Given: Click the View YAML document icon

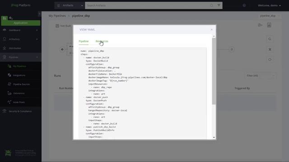Looking at the screenshot, I should 269,25.
